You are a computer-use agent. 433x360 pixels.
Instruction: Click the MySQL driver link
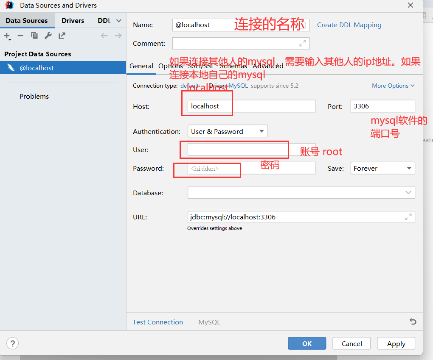click(x=238, y=86)
